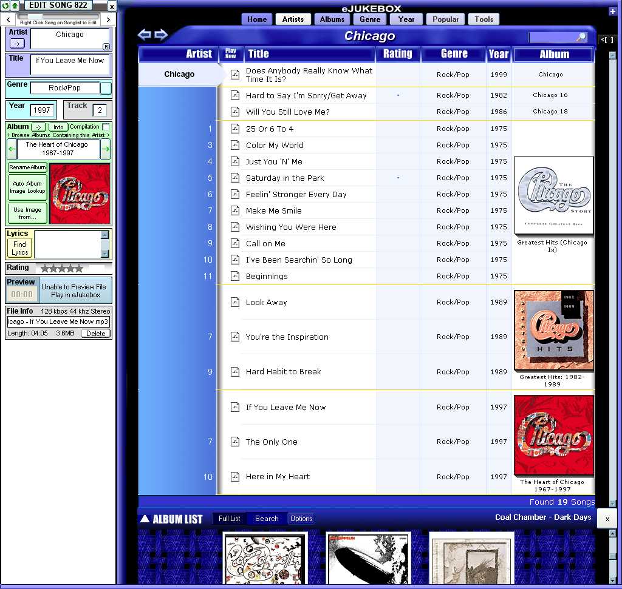Click Greatest Hits 1982-1989 album cover
The height and width of the screenshot is (589, 622).
554,331
